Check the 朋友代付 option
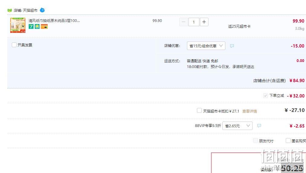The image size is (306, 173). tap(256, 141)
